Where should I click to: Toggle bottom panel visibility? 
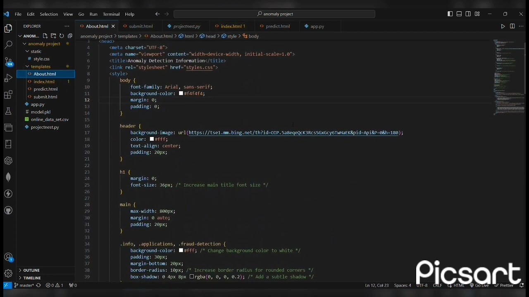tap(459, 14)
